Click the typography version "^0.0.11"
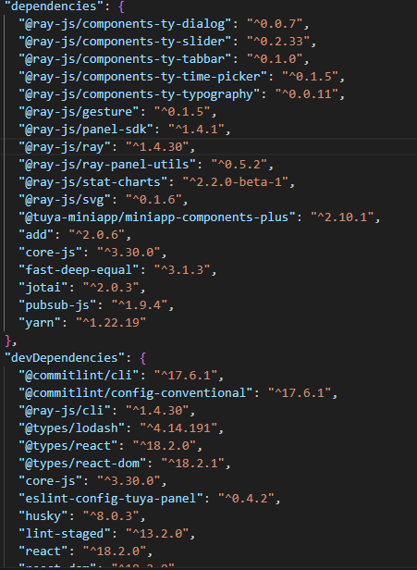The height and width of the screenshot is (570, 417). pyautogui.click(x=307, y=94)
